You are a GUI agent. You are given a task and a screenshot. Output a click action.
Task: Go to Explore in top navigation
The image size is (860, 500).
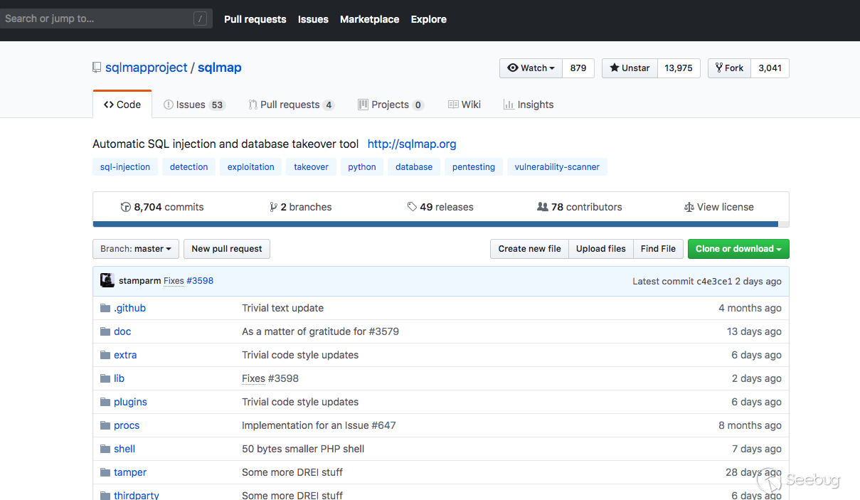point(429,19)
